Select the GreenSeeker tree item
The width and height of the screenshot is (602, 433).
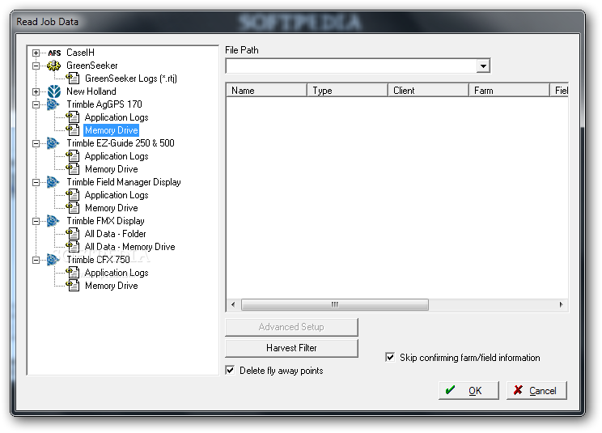coord(92,66)
